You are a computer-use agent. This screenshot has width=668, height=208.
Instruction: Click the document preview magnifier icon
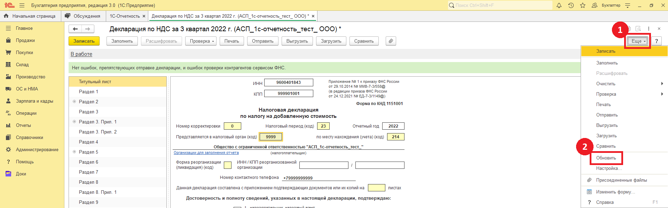[x=638, y=29]
